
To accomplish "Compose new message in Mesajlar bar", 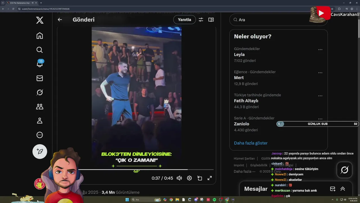I will [x=333, y=189].
